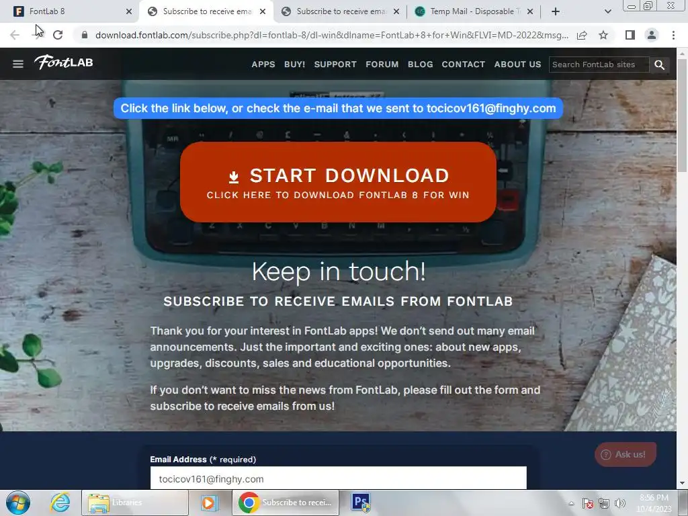Reload the page
This screenshot has width=688, height=516.
[x=58, y=35]
